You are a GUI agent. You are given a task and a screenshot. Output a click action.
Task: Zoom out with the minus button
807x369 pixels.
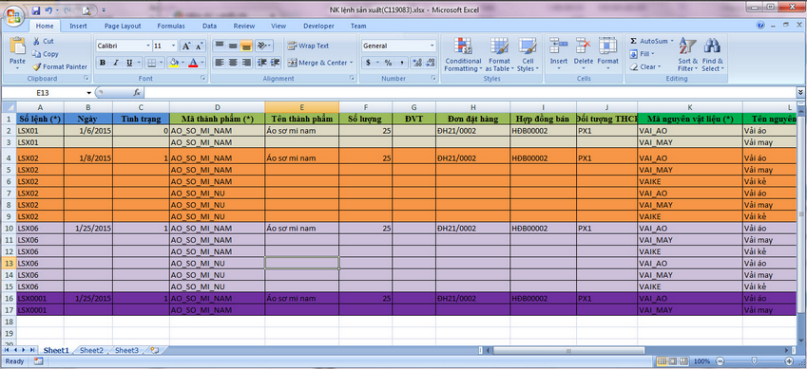[x=721, y=361]
